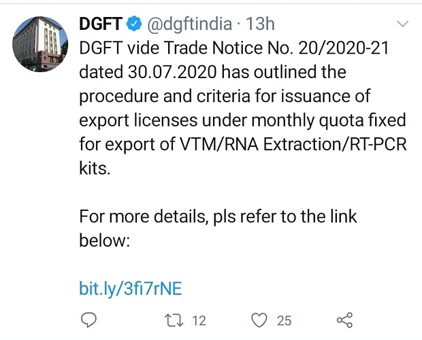Open the tweet options chevron menu
The width and height of the screenshot is (422, 340).
point(403,24)
